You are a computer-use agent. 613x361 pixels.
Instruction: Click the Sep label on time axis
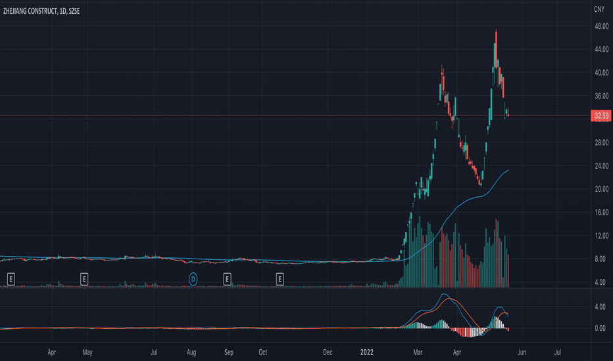(x=229, y=352)
